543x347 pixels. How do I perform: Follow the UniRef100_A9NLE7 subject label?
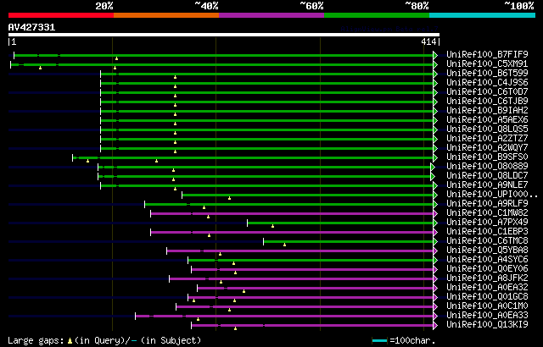(x=487, y=185)
